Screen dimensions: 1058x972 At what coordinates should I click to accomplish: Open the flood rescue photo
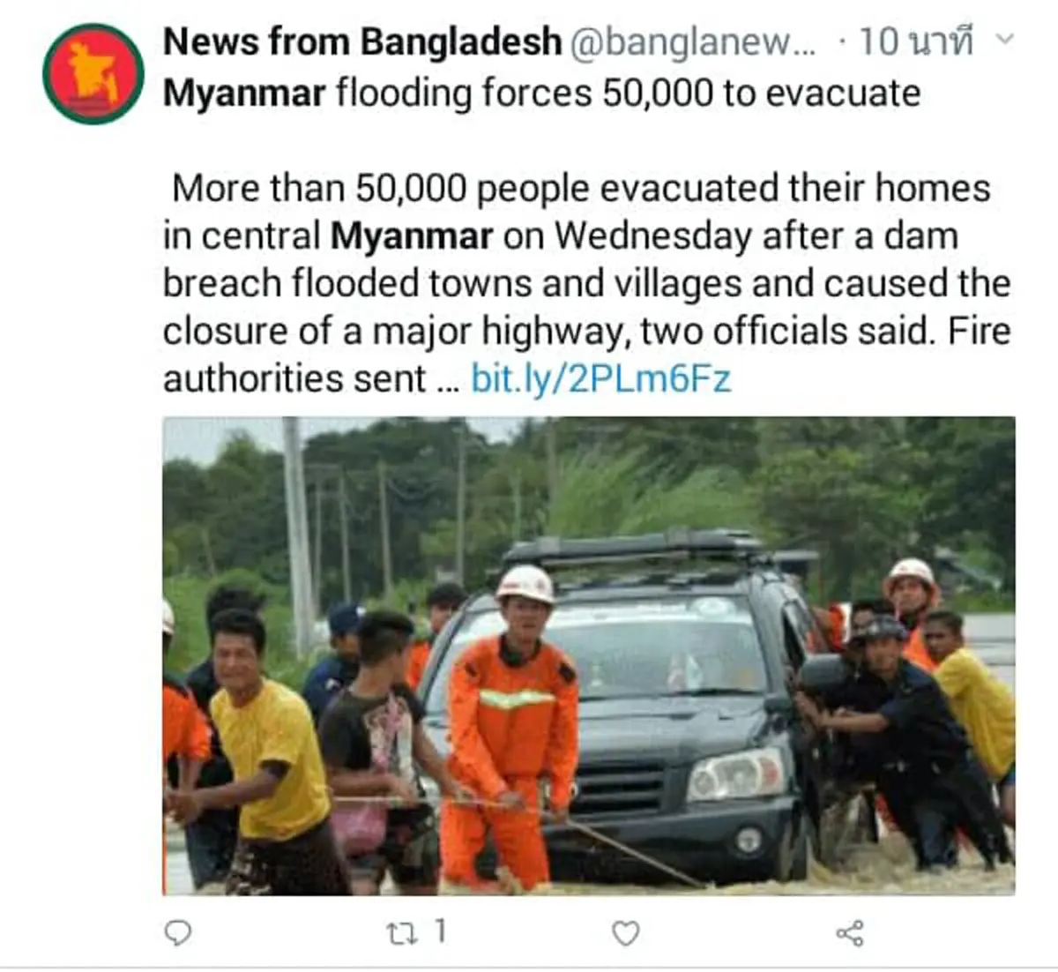pyautogui.click(x=589, y=655)
